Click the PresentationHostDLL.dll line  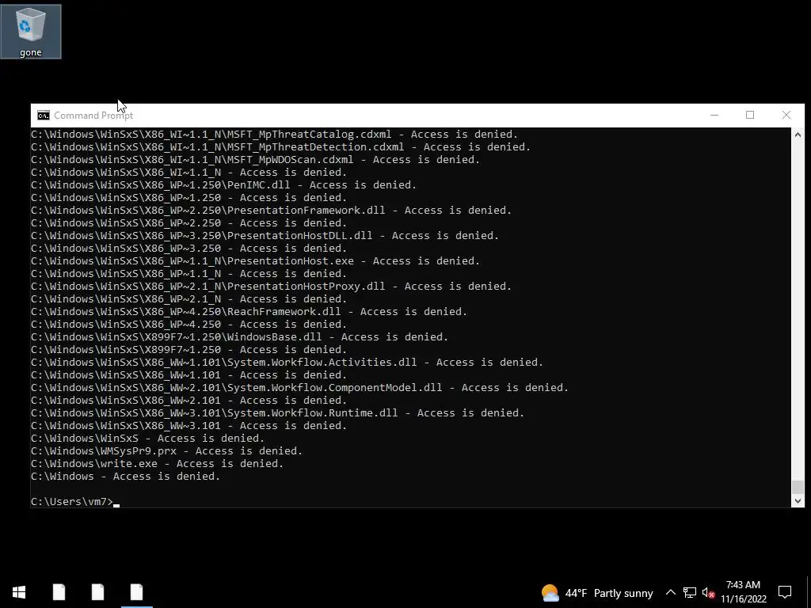coord(265,236)
